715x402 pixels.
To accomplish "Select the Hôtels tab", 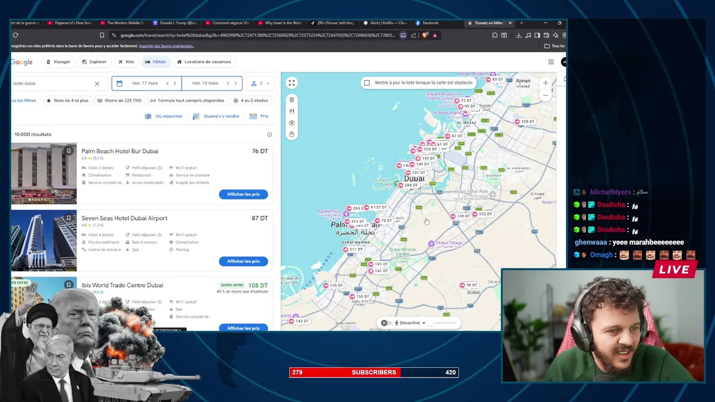I will pyautogui.click(x=155, y=62).
